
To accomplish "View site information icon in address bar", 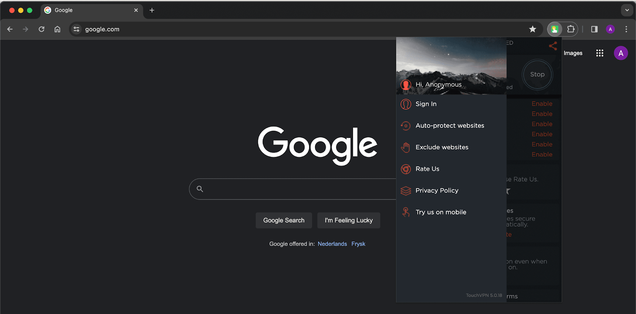I will [x=76, y=29].
